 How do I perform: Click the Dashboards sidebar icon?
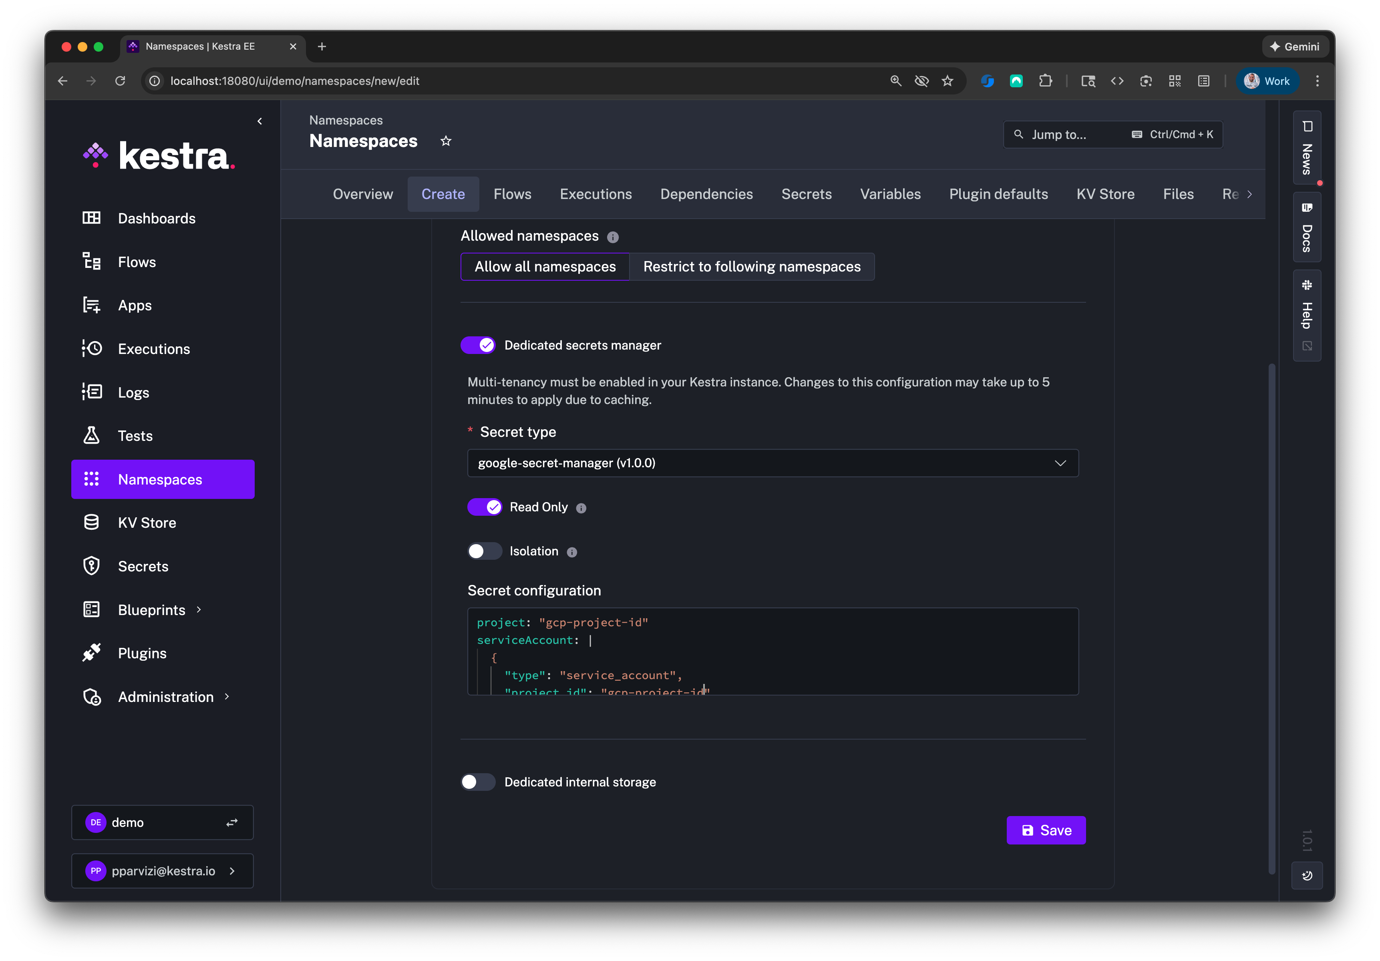tap(91, 217)
